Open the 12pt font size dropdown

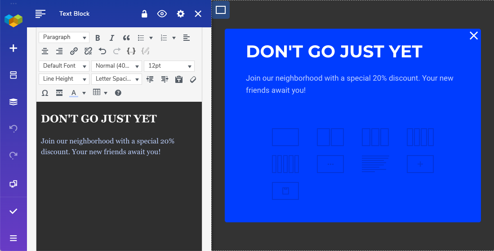pos(169,66)
